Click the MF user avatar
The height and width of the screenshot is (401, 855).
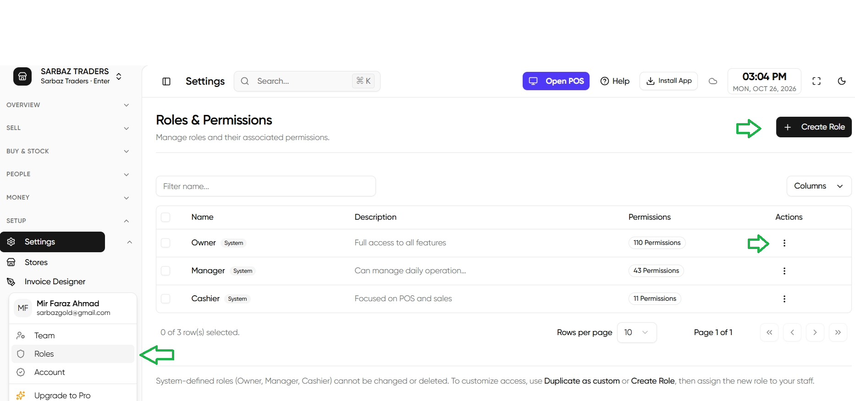click(x=23, y=308)
